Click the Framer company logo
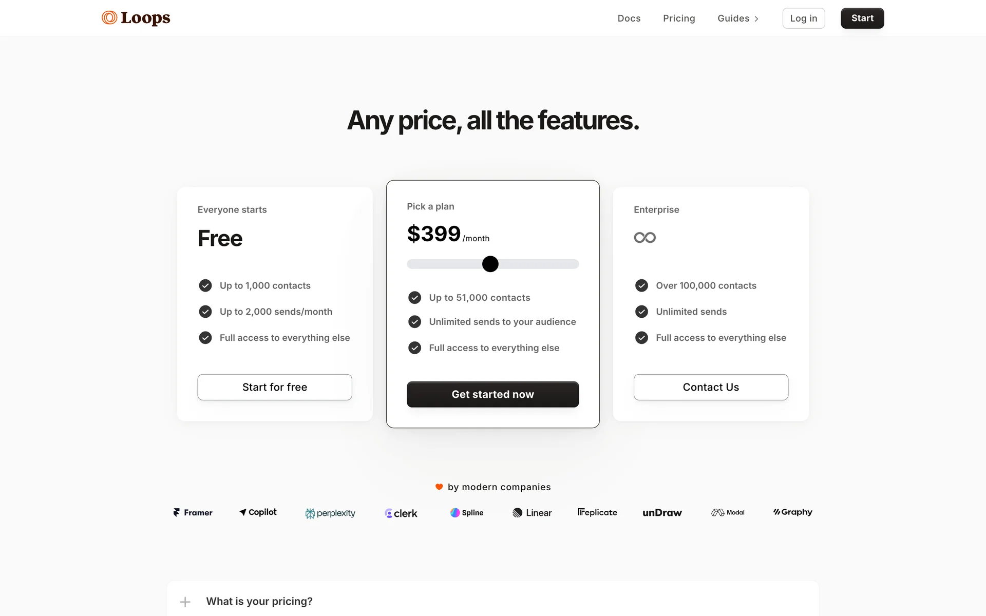The width and height of the screenshot is (986, 616). tap(193, 512)
